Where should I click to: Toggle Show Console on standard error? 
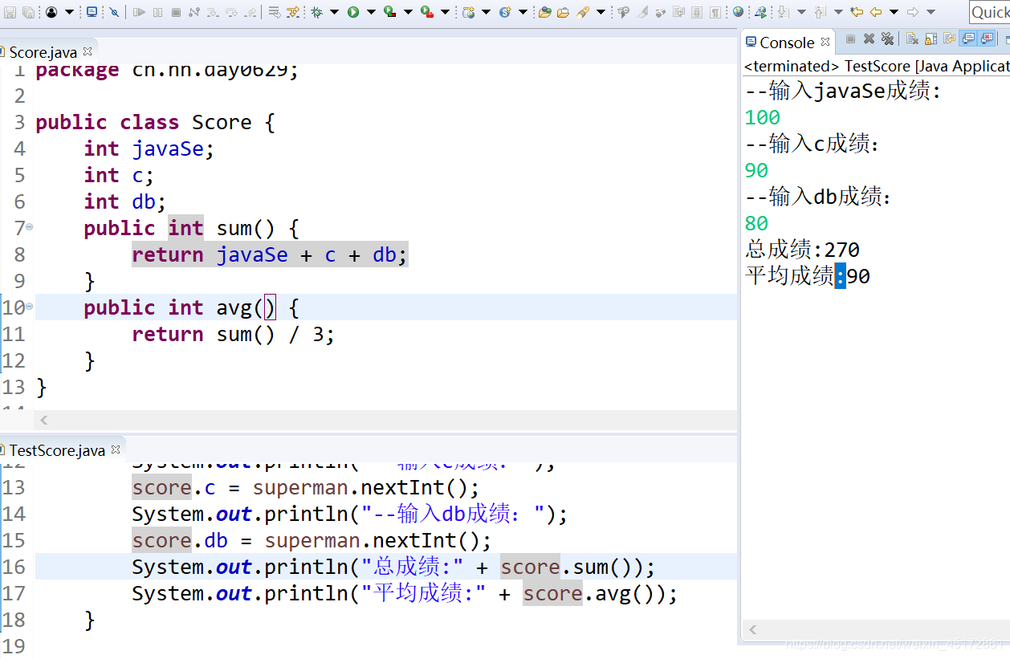point(988,39)
